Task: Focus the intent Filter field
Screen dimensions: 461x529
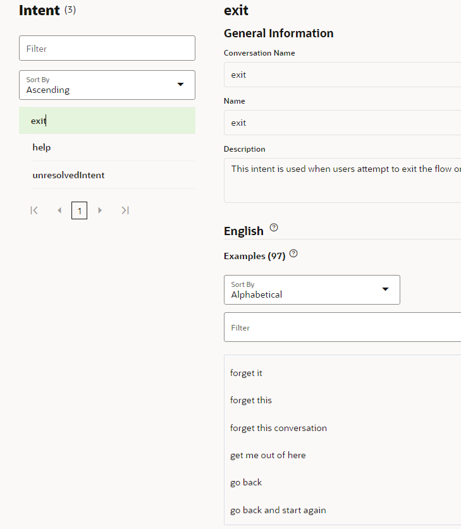Action: 107,49
